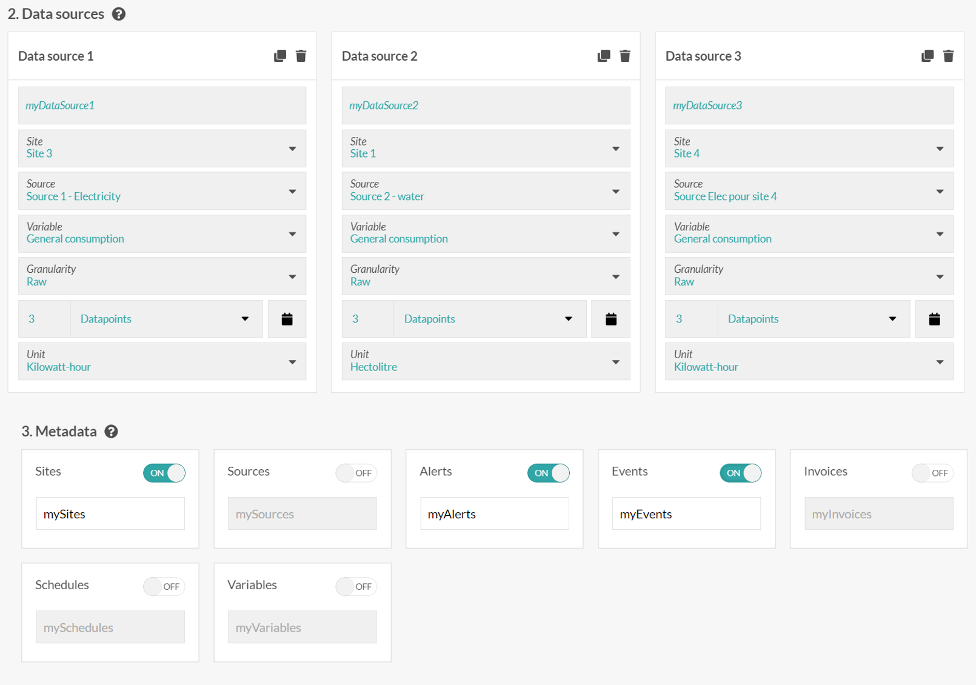Open Datapoints dropdown in Data source 3

point(813,319)
